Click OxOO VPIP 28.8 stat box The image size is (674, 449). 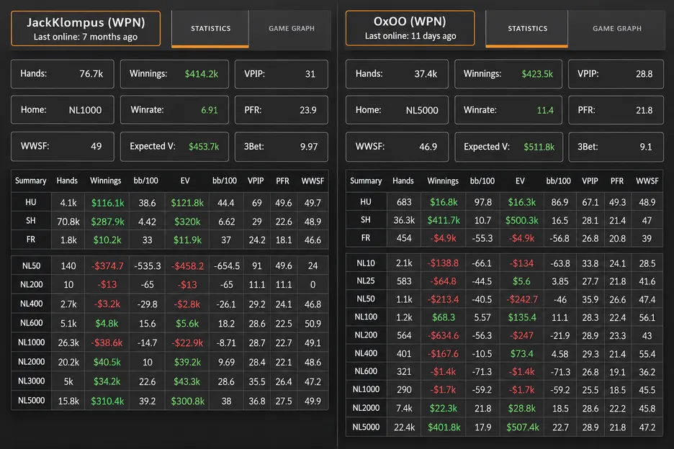(616, 74)
